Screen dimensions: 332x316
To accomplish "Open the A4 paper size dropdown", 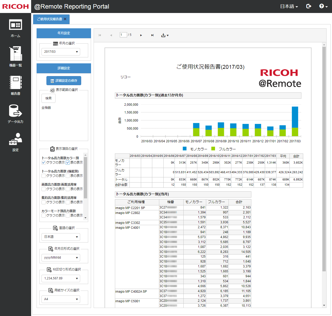I will tap(61, 299).
